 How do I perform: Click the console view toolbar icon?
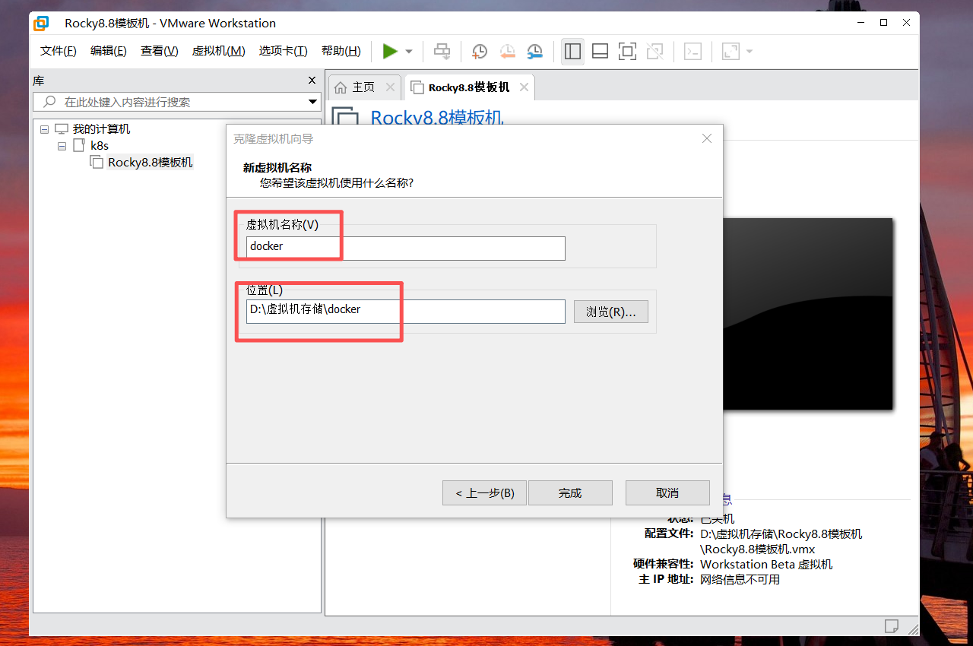point(693,51)
